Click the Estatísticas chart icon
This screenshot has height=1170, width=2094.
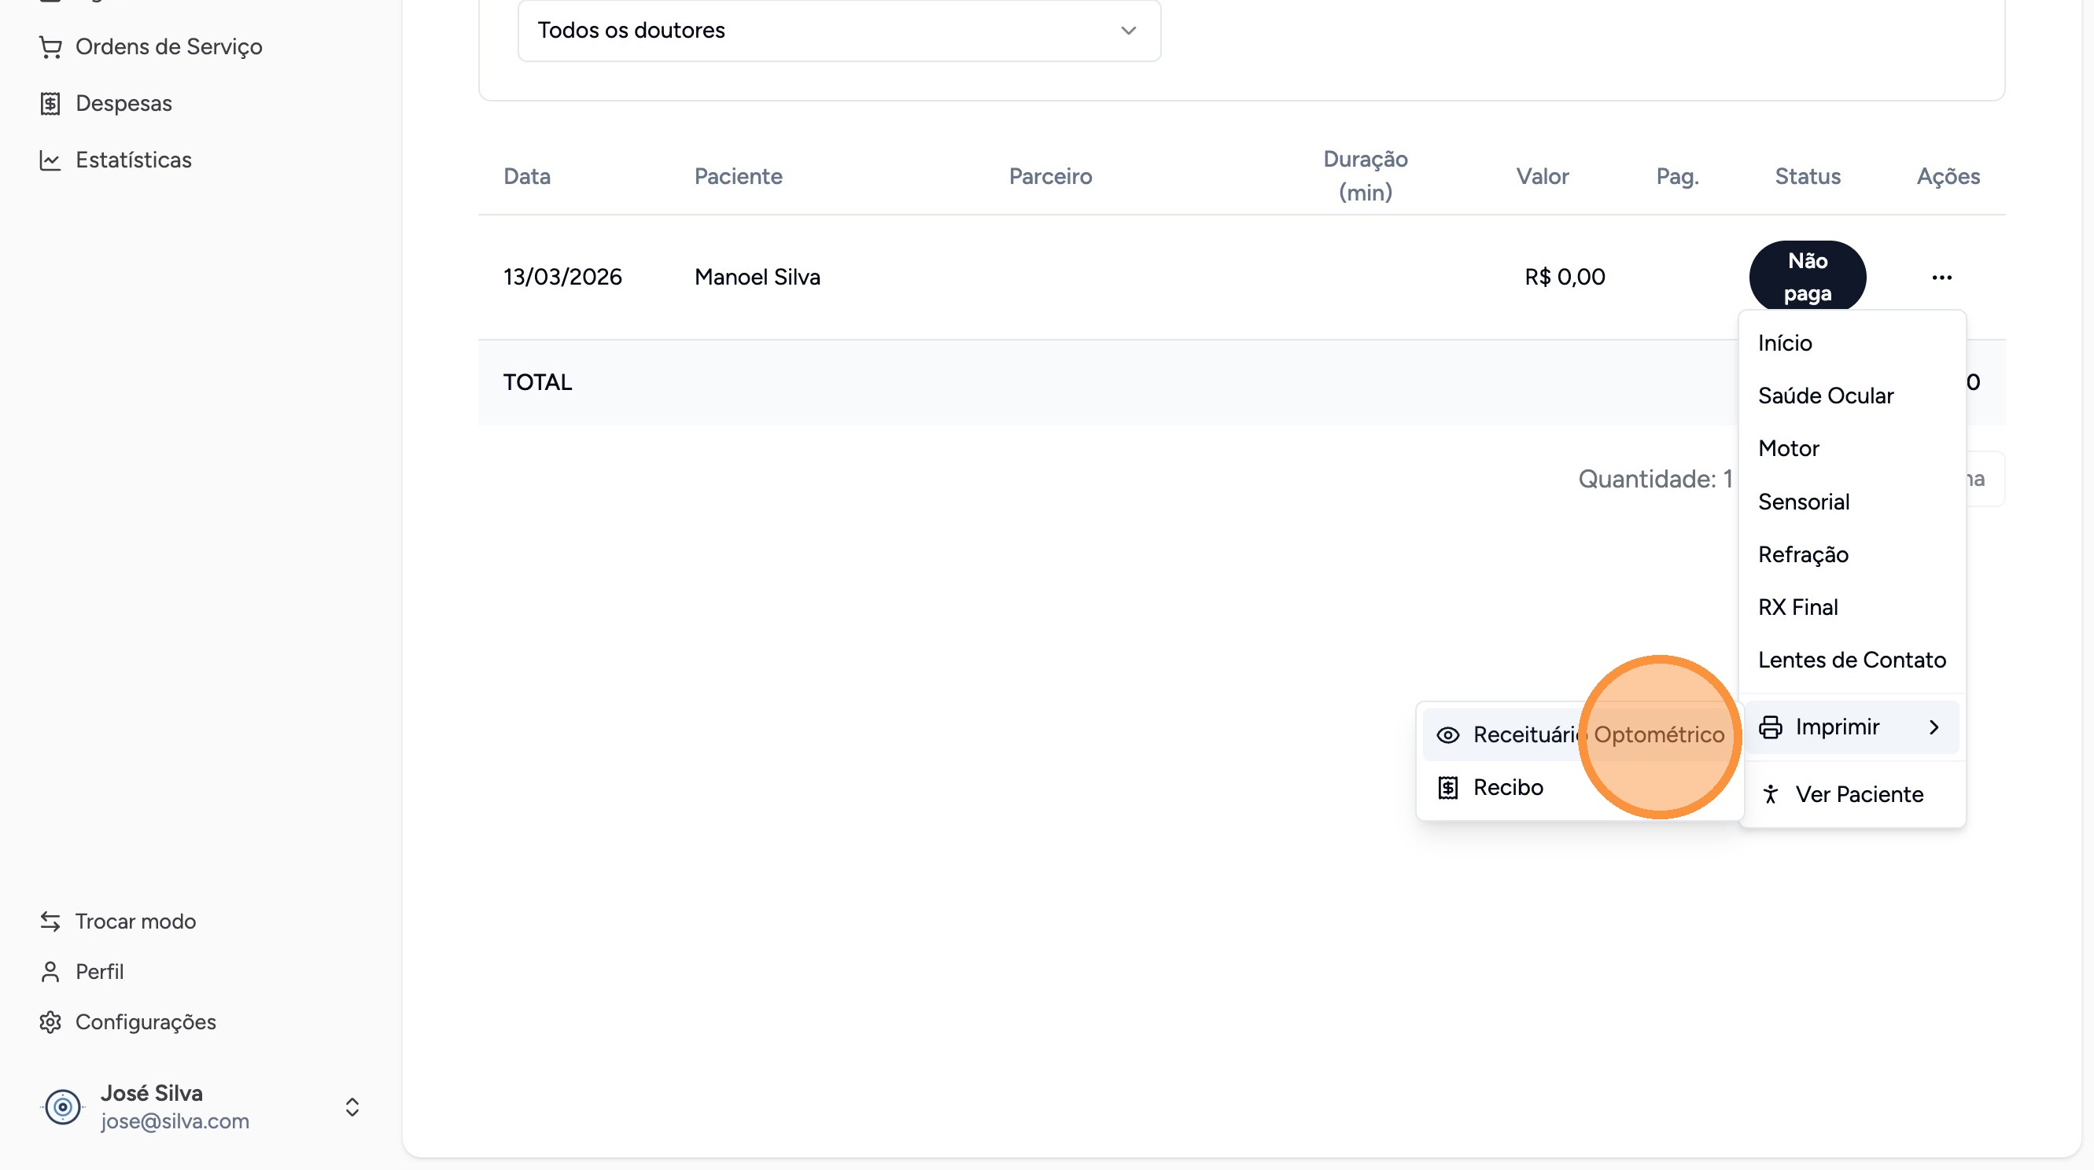[x=50, y=160]
